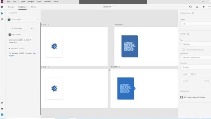
Task: Select the blue text card on Web 1920 – 7
Action: (x=126, y=89)
